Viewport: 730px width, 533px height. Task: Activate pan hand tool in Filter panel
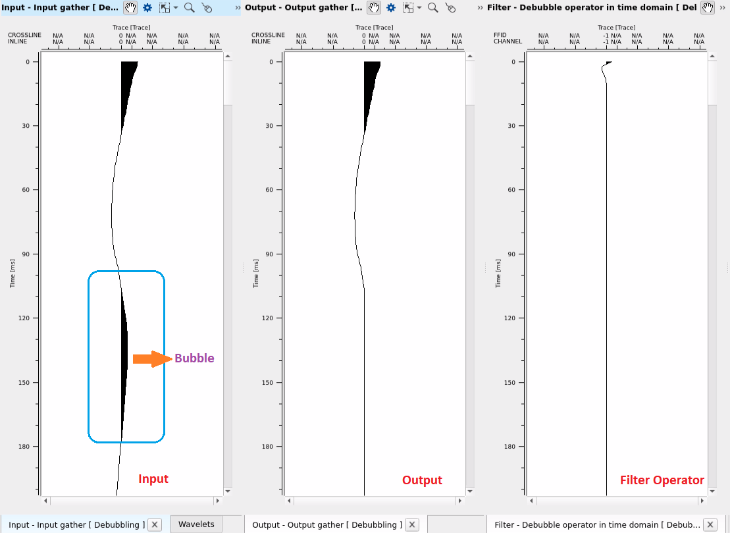(x=708, y=8)
